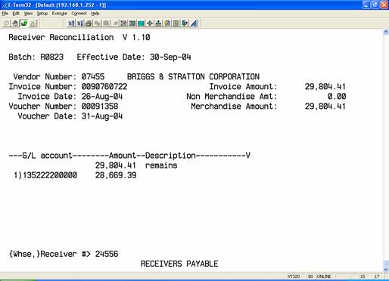The image size is (389, 281).
Task: Click the green diamond toolbar icon
Action: click(x=150, y=23)
